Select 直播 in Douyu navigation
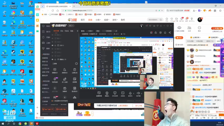 (x=90, y=20)
